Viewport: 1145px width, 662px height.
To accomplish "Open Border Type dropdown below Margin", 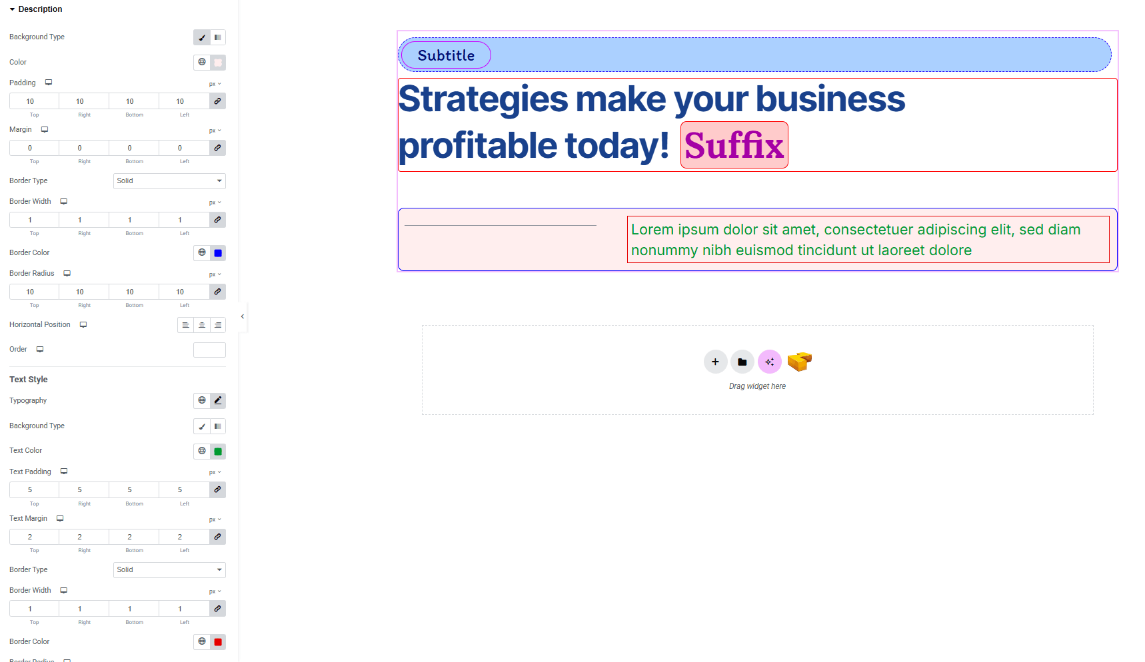I will pyautogui.click(x=169, y=181).
